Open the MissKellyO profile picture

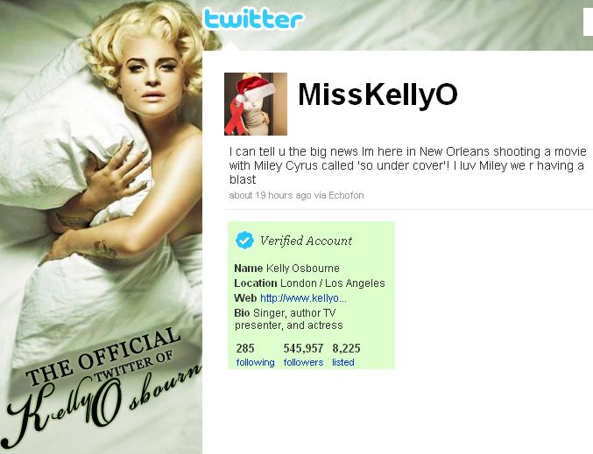pos(256,104)
